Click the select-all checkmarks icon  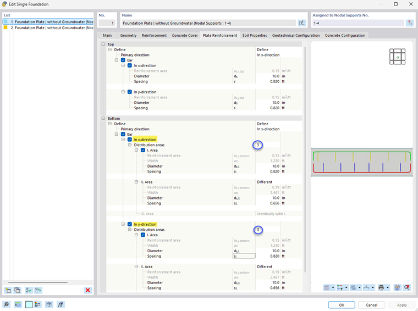(x=29, y=290)
